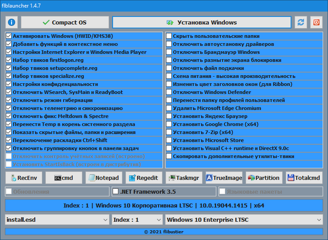Launch Notepad tool
The height and width of the screenshot is (240, 328).
click(104, 178)
